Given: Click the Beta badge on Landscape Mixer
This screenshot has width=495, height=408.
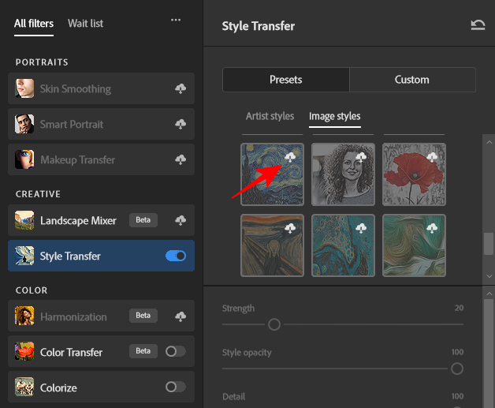Looking at the screenshot, I should point(143,220).
